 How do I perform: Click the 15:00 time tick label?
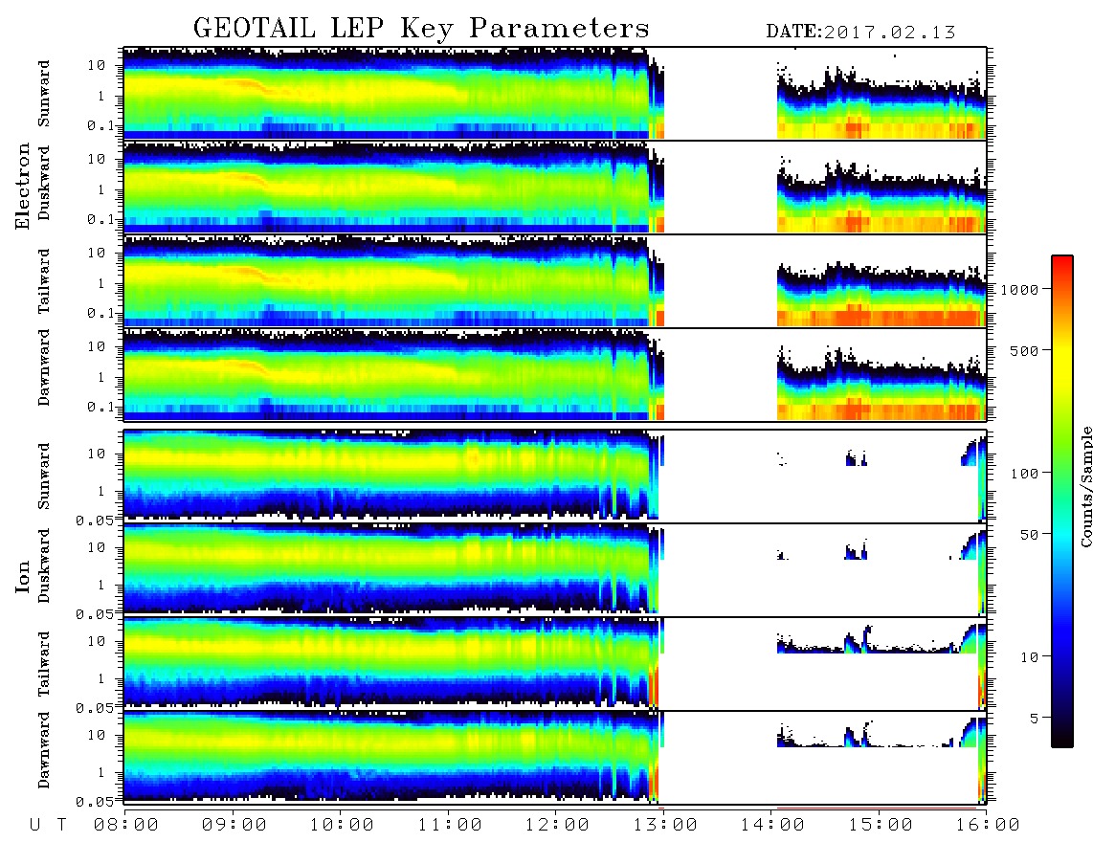881,825
